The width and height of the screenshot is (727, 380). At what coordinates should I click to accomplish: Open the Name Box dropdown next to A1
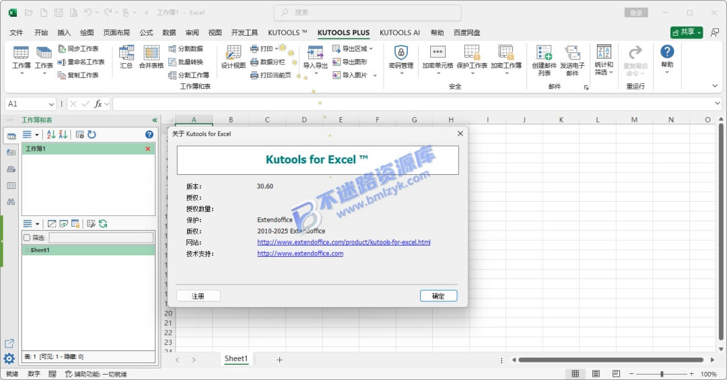51,104
